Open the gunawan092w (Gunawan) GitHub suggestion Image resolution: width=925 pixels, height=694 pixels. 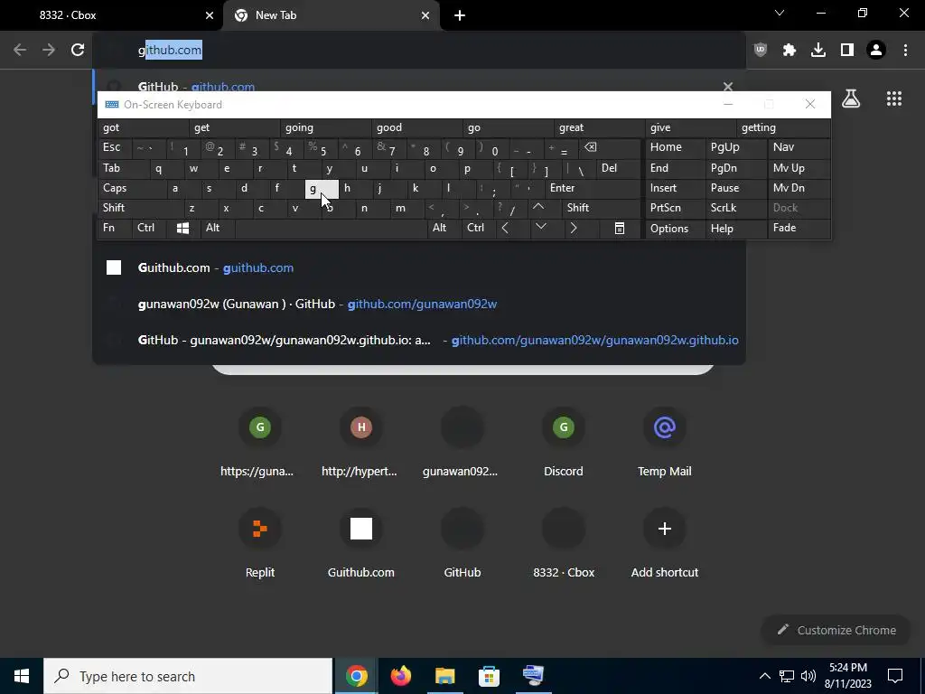tap(419, 304)
